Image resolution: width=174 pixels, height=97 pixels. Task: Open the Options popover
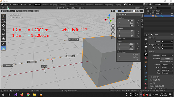tap(138, 8)
